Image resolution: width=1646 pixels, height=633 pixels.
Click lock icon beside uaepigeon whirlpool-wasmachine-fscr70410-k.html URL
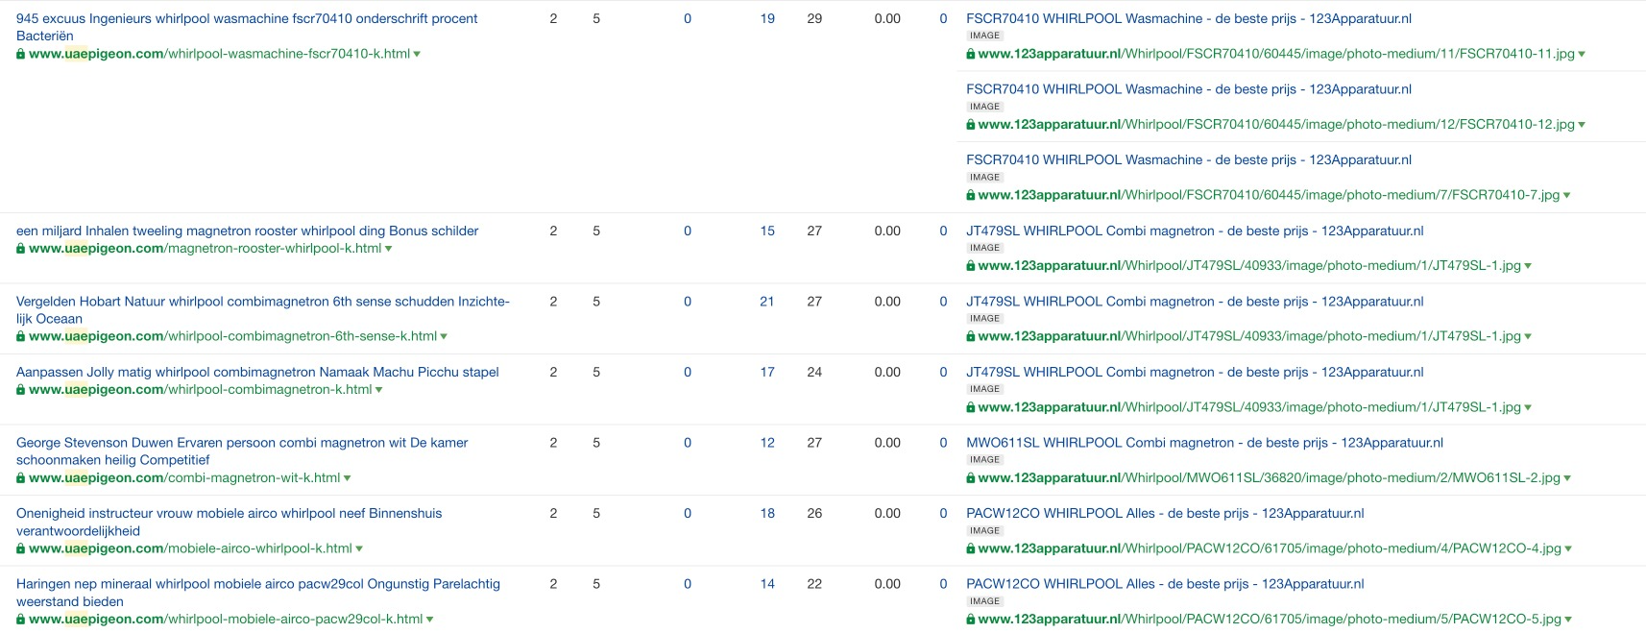point(21,54)
